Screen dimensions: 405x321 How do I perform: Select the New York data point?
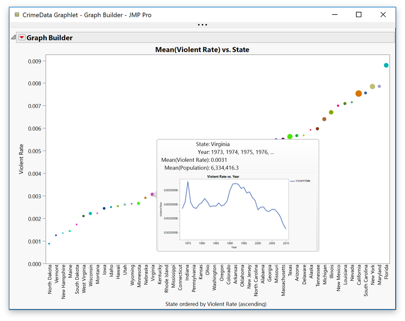click(372, 87)
